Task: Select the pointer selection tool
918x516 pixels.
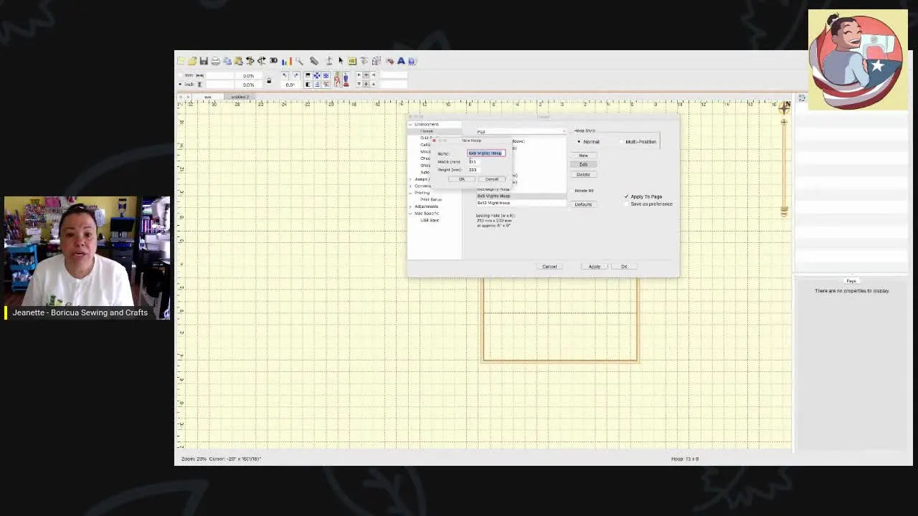Action: click(340, 61)
